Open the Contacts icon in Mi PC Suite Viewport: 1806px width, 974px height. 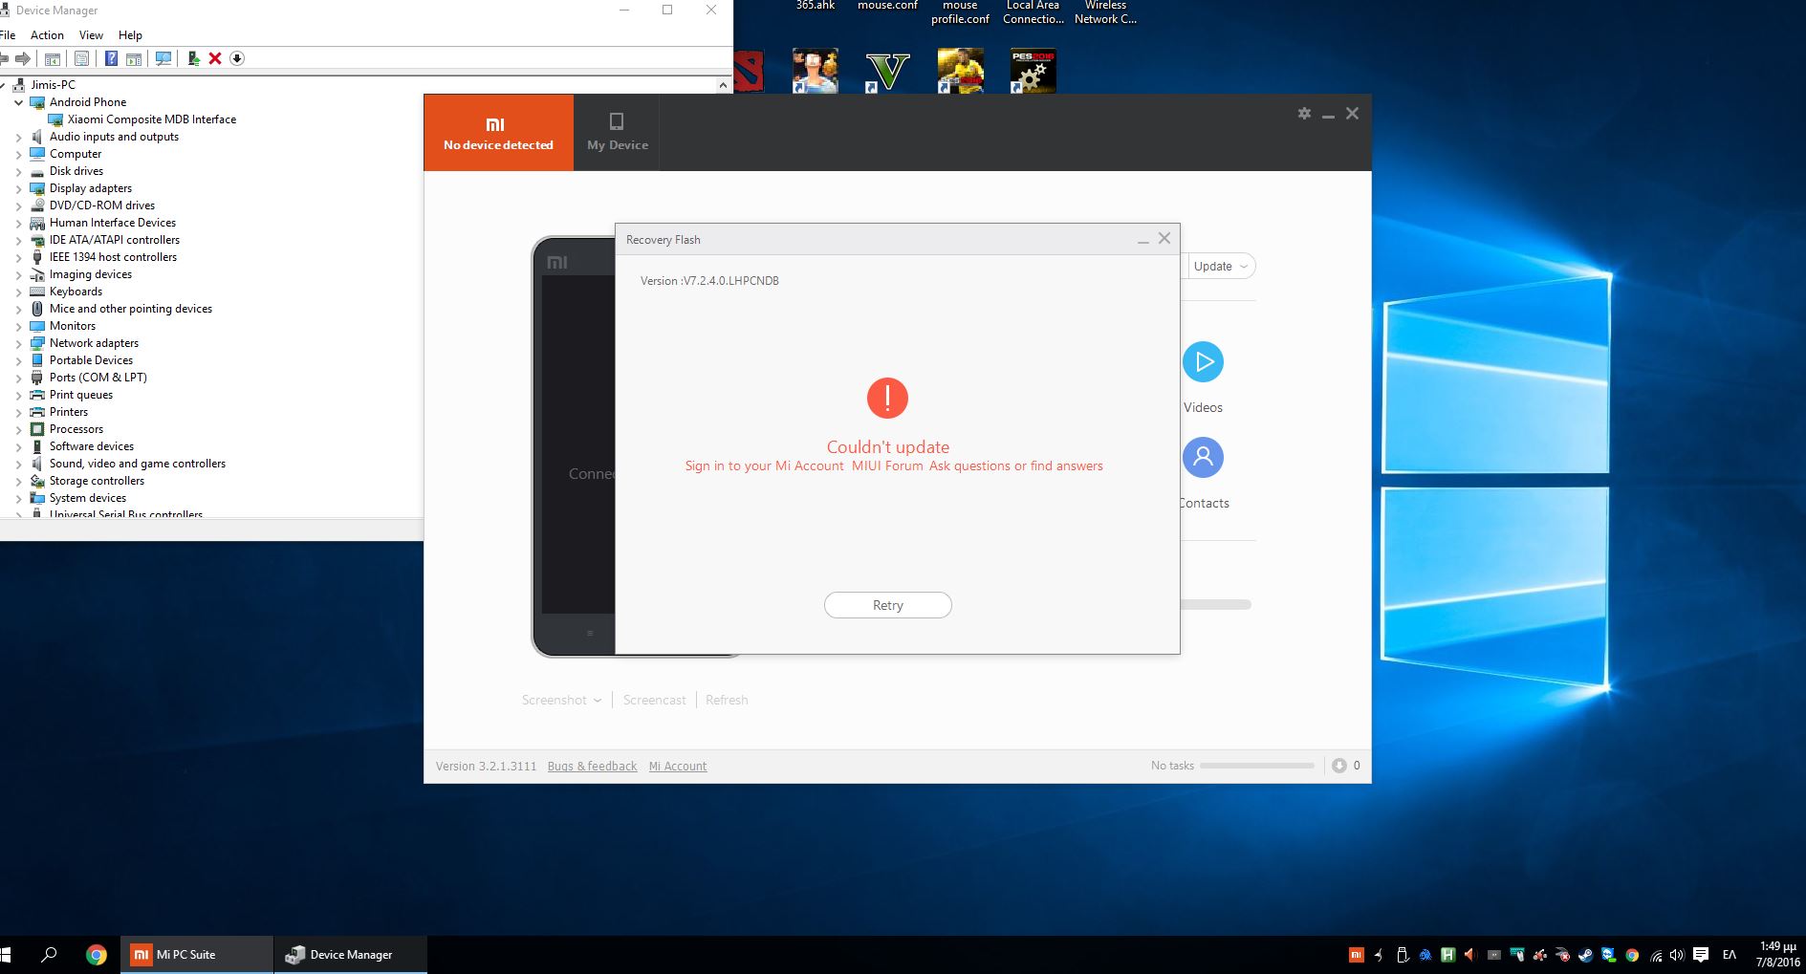click(x=1203, y=458)
